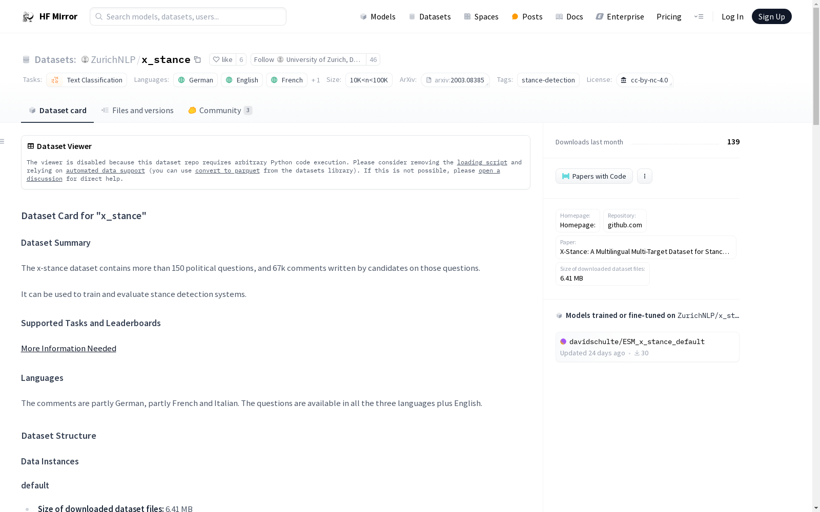This screenshot has height=512, width=820.
Task: Open the Homepage info box
Action: 578,221
